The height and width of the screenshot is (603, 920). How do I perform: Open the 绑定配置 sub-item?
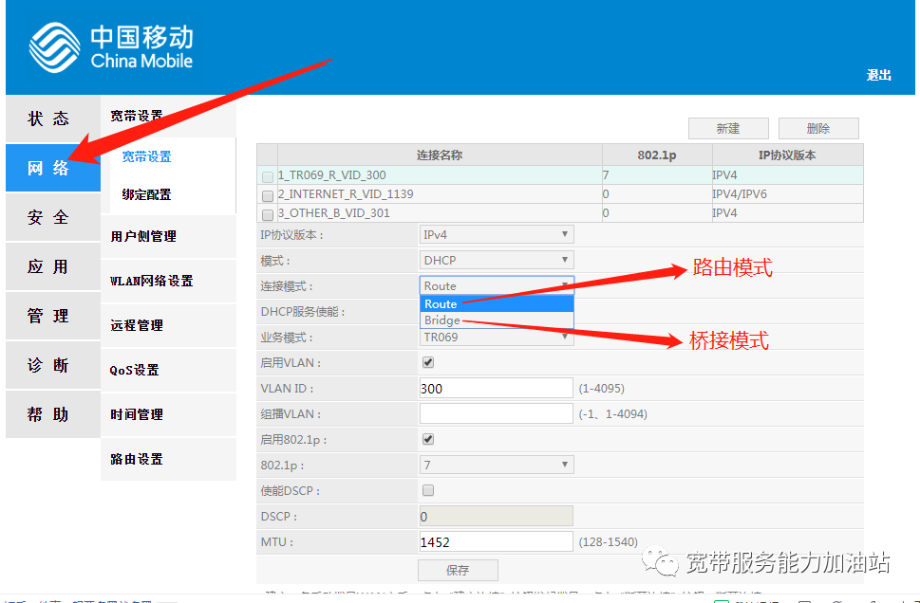146,194
